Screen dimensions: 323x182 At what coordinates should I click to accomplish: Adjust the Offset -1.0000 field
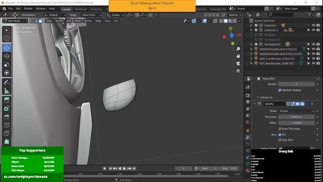296,123
